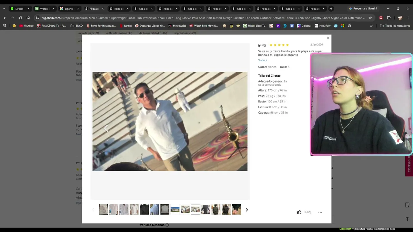Go back in browser history
The width and height of the screenshot is (413, 232).
tap(5, 18)
